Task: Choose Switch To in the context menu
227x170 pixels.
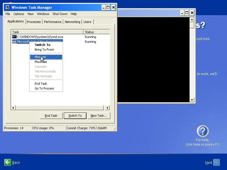Action: click(46, 45)
